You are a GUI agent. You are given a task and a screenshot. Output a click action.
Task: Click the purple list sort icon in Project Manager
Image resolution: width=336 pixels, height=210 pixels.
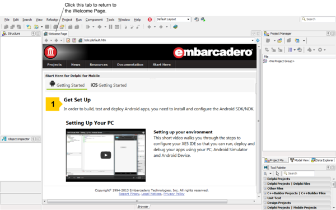(x=290, y=50)
